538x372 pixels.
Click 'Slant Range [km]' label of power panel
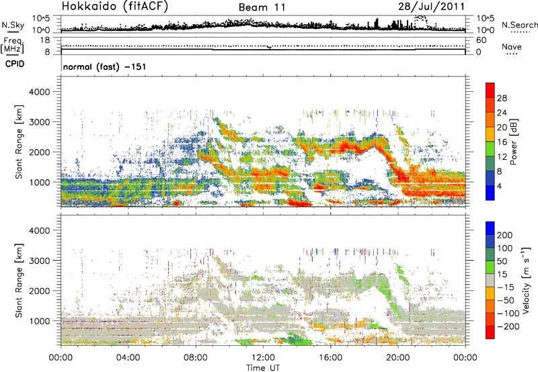click(19, 142)
